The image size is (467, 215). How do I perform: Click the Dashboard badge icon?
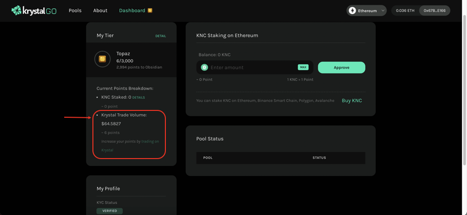(150, 10)
